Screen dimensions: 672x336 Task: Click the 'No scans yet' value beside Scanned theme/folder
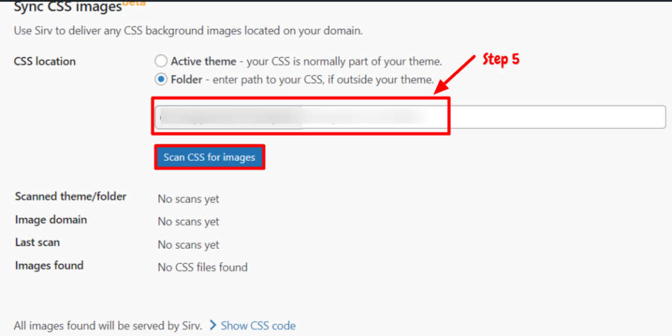pos(188,199)
